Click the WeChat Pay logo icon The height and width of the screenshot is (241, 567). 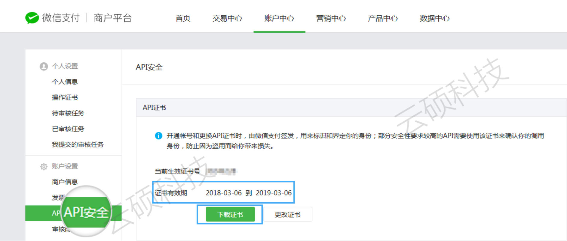click(x=32, y=18)
